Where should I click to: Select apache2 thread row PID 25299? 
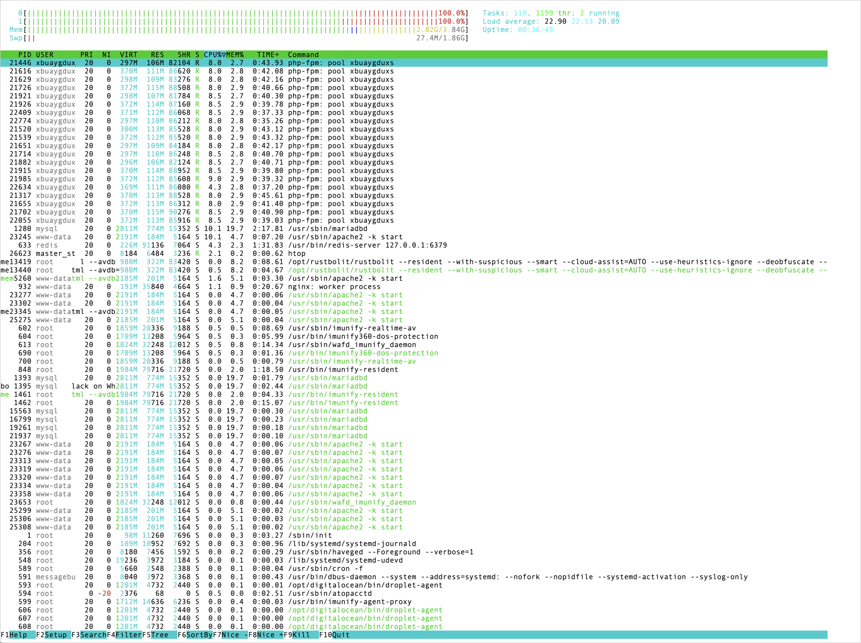point(414,510)
